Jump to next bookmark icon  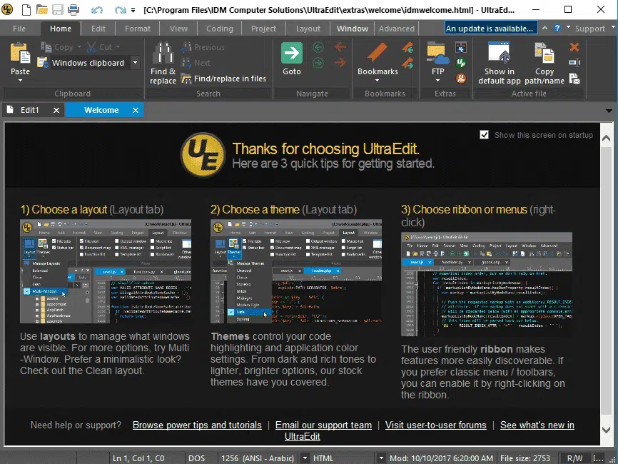click(x=408, y=63)
